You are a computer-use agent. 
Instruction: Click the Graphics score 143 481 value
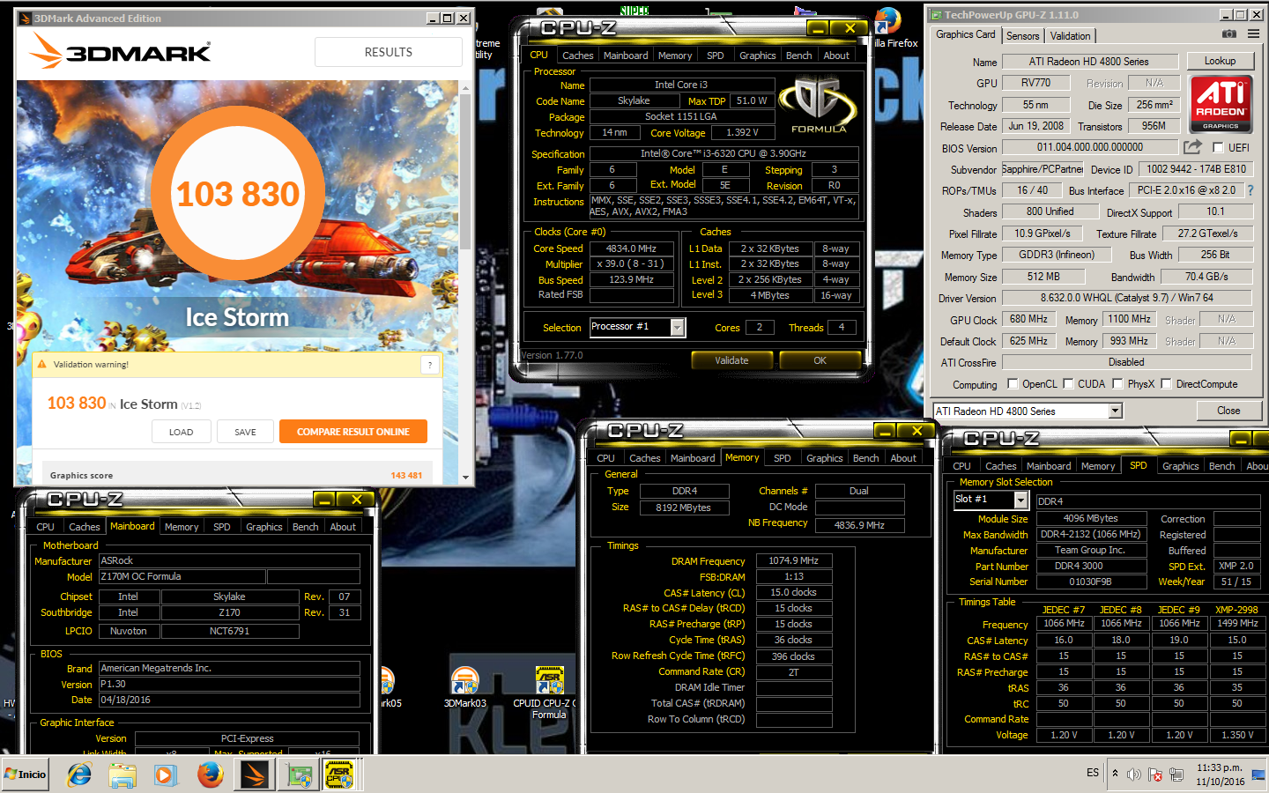[x=406, y=476]
